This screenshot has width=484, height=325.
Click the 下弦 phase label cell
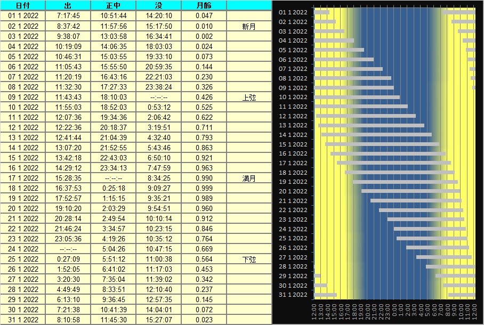pyautogui.click(x=249, y=259)
